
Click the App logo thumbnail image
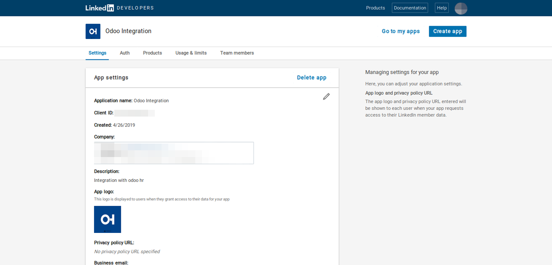click(x=107, y=219)
